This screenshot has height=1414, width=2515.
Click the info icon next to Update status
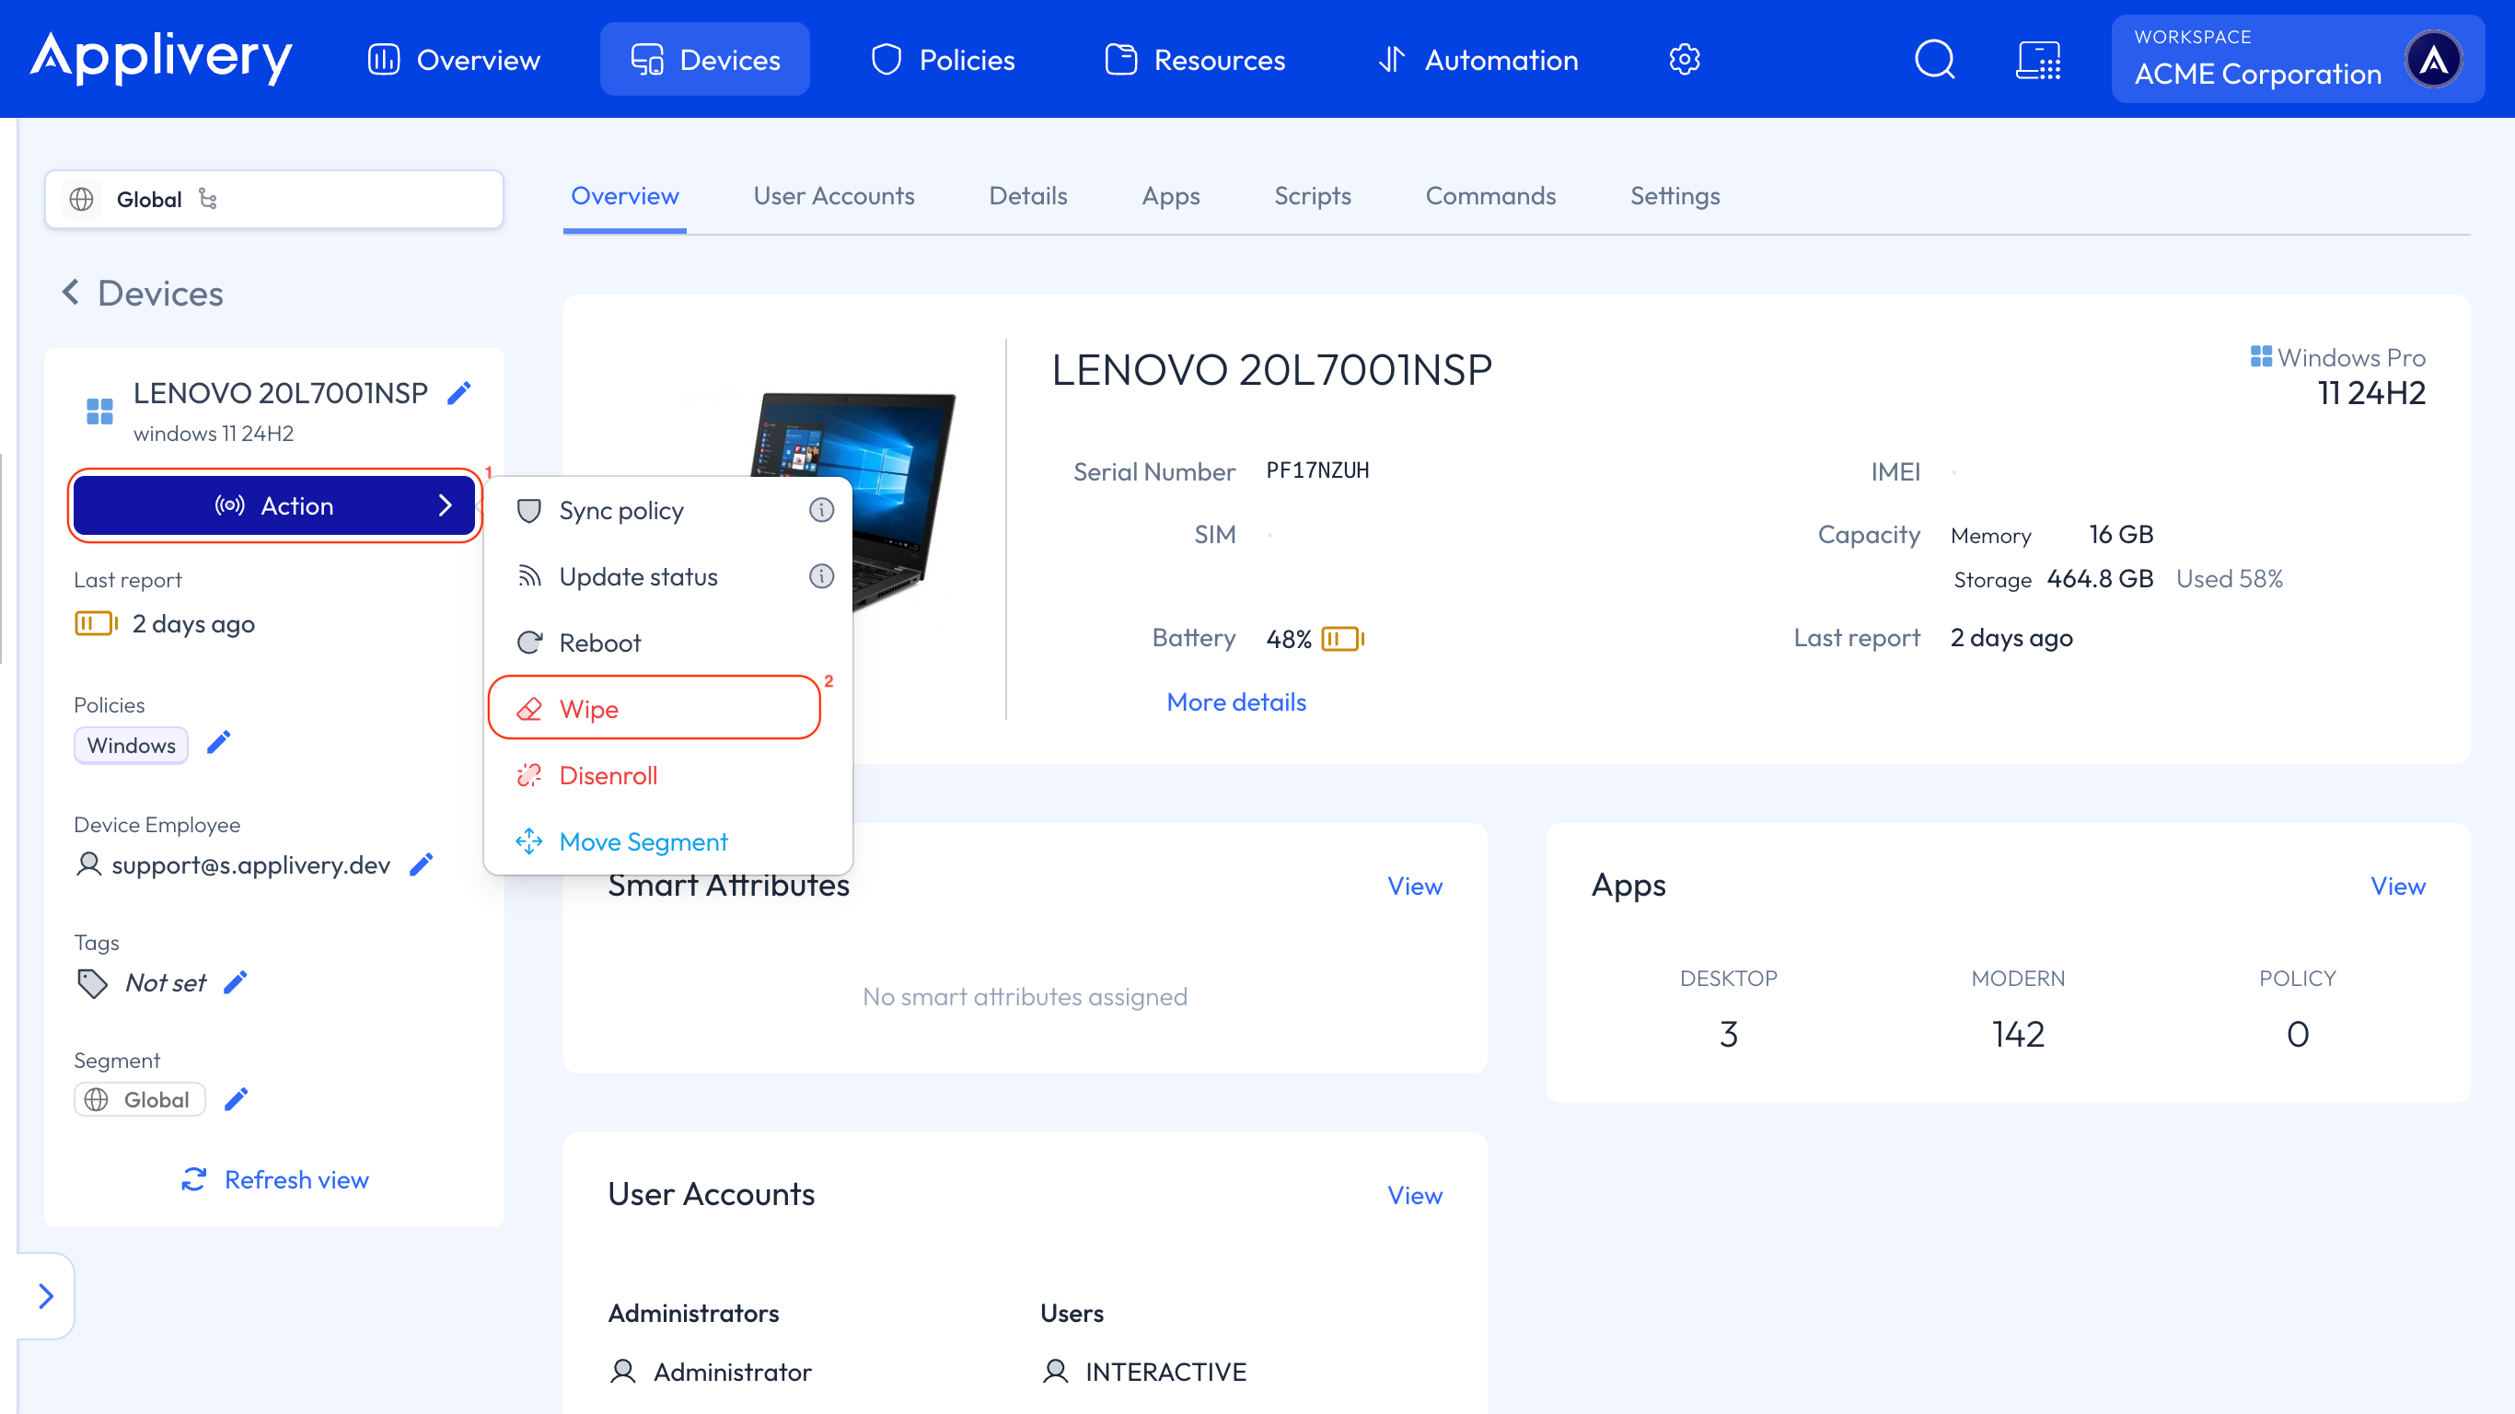point(821,576)
